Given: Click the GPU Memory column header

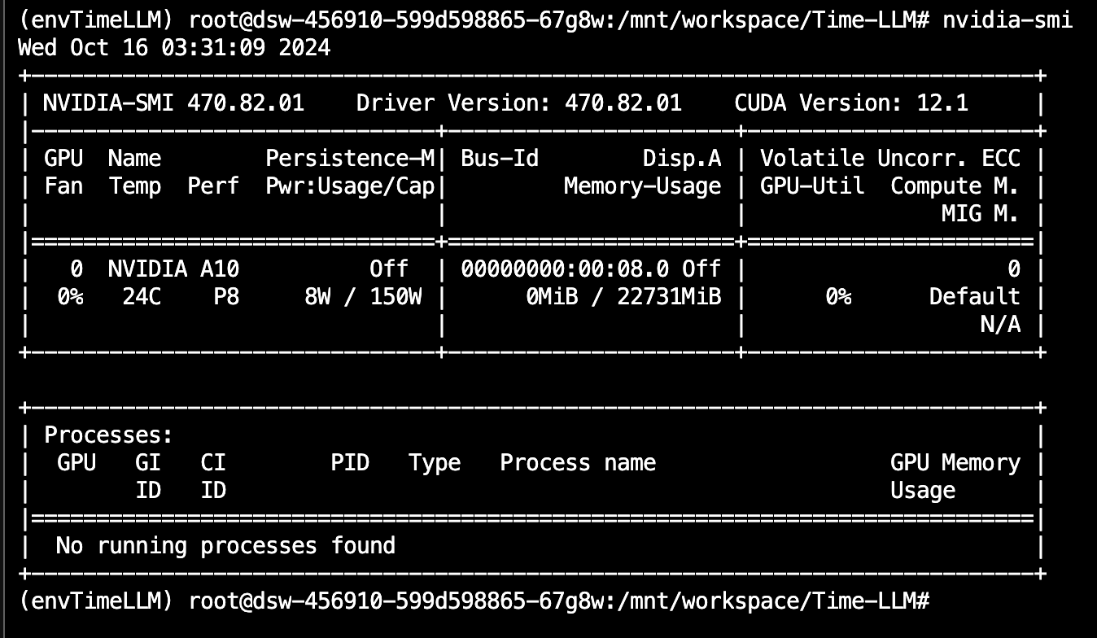Looking at the screenshot, I should (x=955, y=463).
